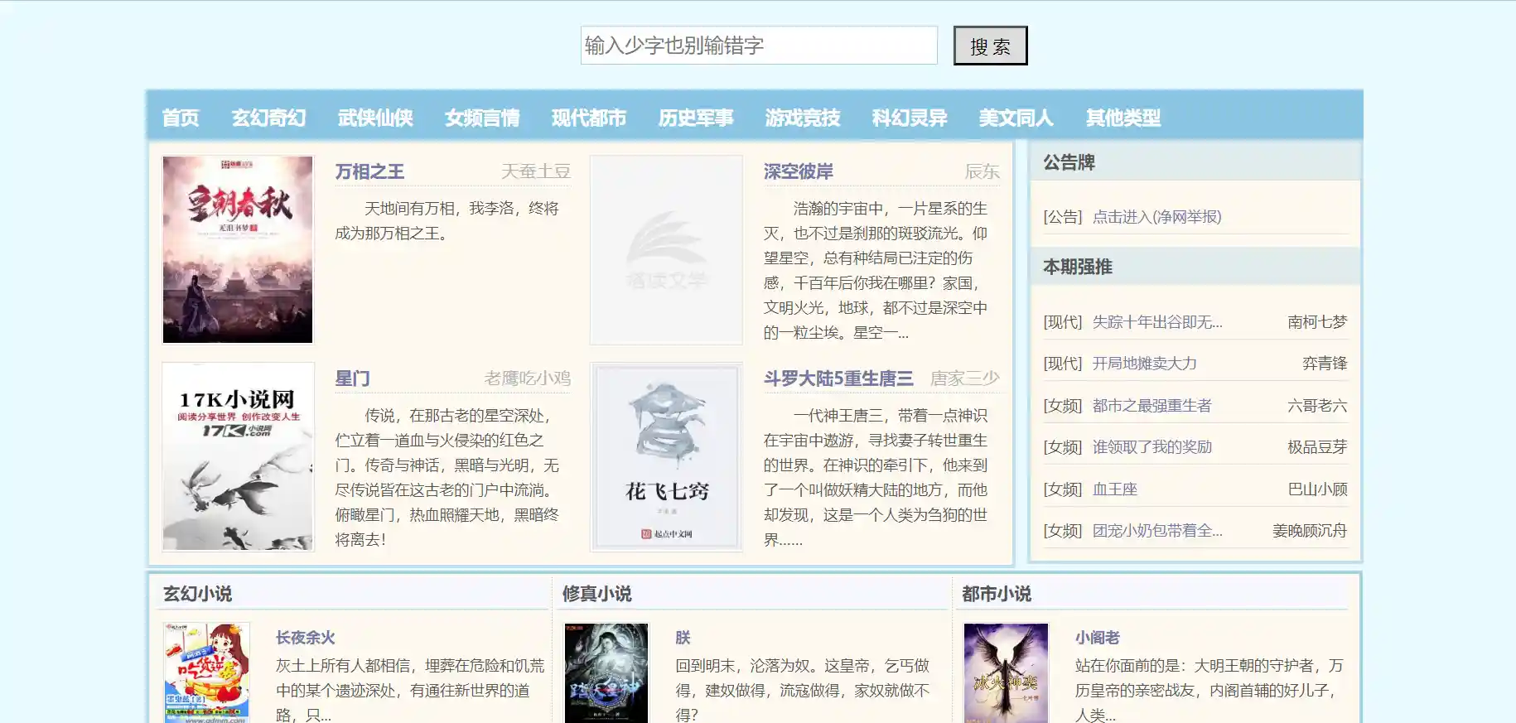This screenshot has height=723, width=1516.
Task: Open the 长夜余火 book cover
Action: pyautogui.click(x=206, y=673)
